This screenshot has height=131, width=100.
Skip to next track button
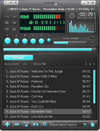41,41
